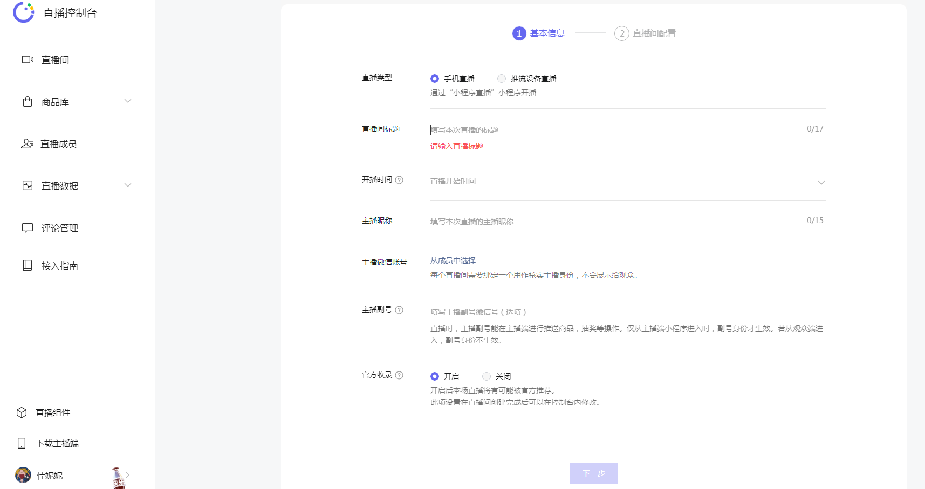Expand the 商品库 submenu chevron

click(128, 101)
